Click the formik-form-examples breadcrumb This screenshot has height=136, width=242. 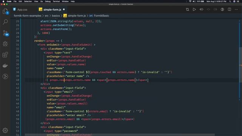tap(28, 16)
